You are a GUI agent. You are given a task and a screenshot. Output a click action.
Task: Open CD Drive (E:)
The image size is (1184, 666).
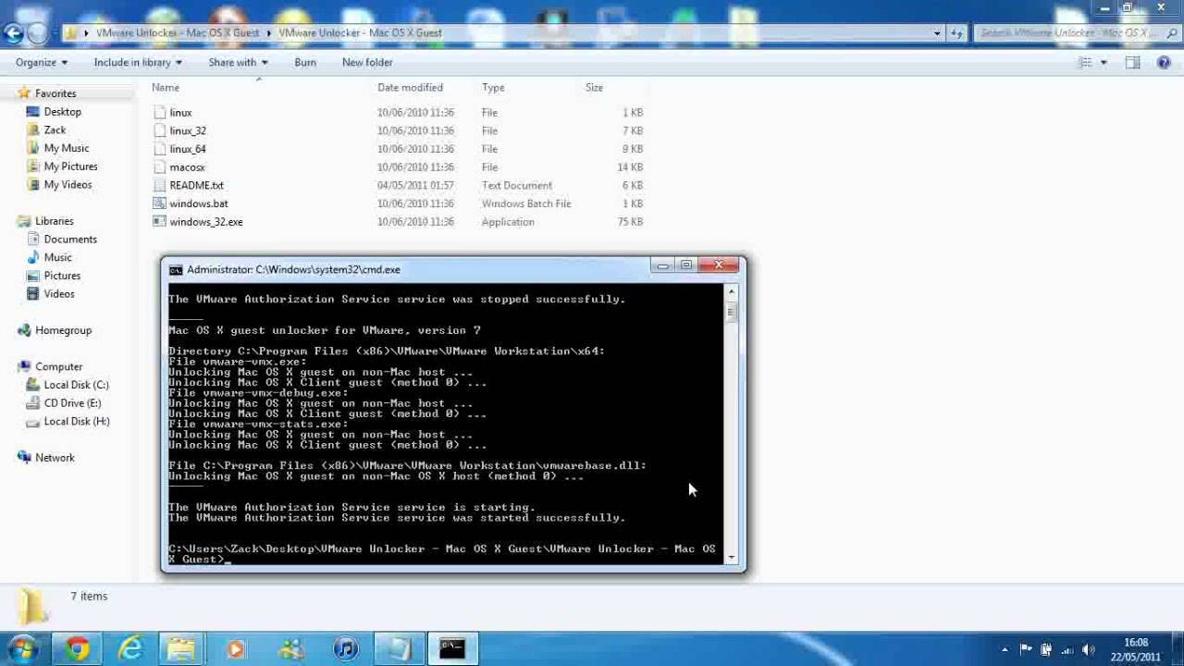click(x=72, y=403)
